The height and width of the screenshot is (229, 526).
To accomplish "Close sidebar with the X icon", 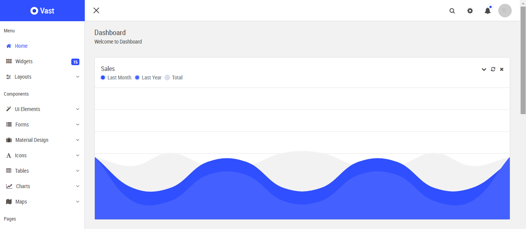I will (96, 10).
